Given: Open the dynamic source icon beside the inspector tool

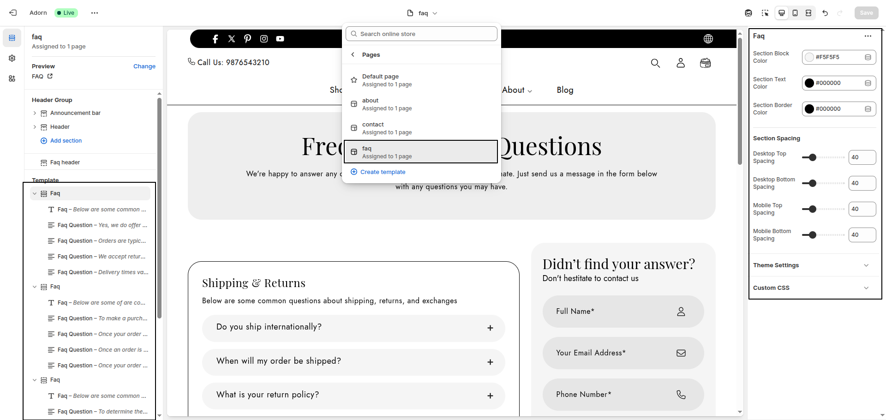Looking at the screenshot, I should 748,13.
